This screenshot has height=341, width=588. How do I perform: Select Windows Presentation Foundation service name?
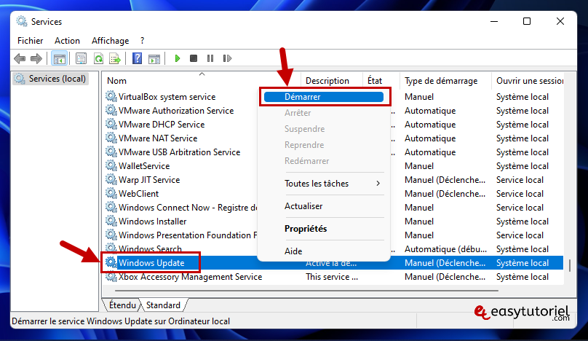(x=188, y=235)
